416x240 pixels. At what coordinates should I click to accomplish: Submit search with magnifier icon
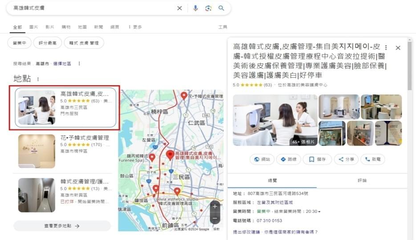pos(221,8)
